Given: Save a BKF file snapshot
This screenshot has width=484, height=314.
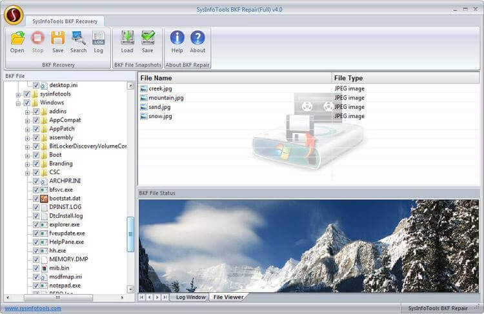Looking at the screenshot, I should coord(148,41).
